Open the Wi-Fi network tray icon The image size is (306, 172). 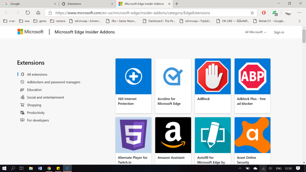[263, 168]
